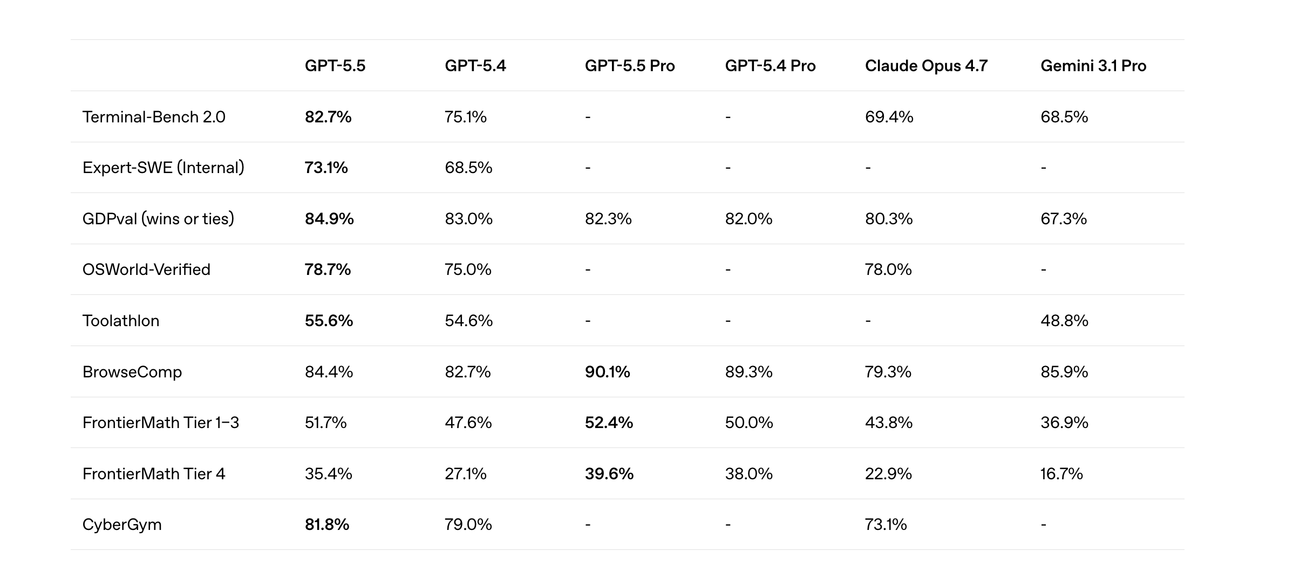This screenshot has width=1307, height=579.
Task: Click the 48.8% Toolathlon Gemini score
Action: coord(1064,321)
